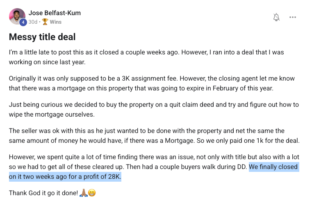Open the author name Jose Belfast-Kum
312x205 pixels.
coord(55,13)
